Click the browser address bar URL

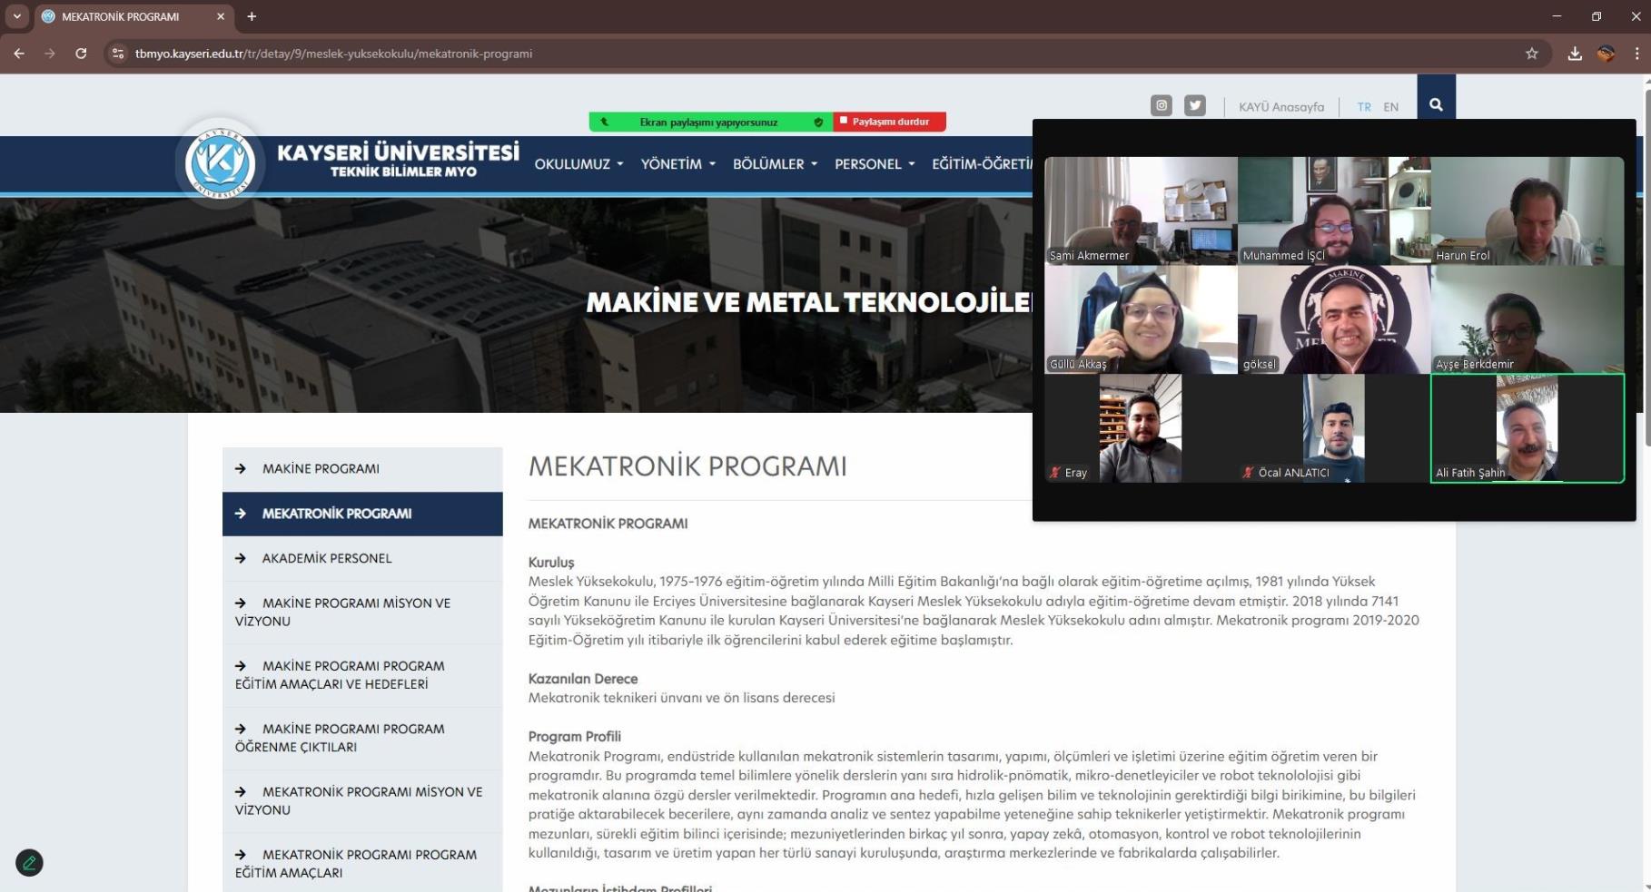pos(333,54)
